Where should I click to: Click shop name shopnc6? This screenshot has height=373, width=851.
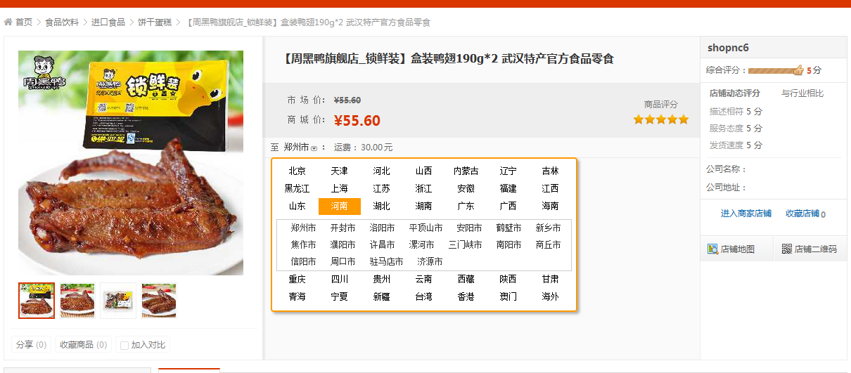point(728,48)
